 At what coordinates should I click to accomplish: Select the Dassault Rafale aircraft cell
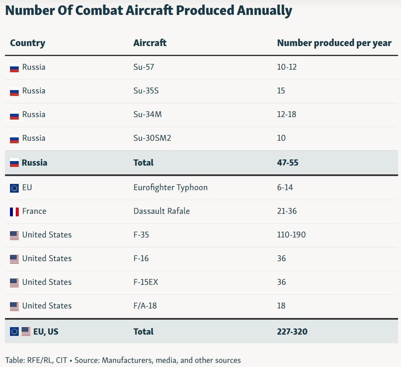(x=161, y=211)
